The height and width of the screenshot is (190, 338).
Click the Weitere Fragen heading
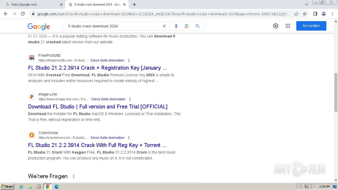pos(48,176)
